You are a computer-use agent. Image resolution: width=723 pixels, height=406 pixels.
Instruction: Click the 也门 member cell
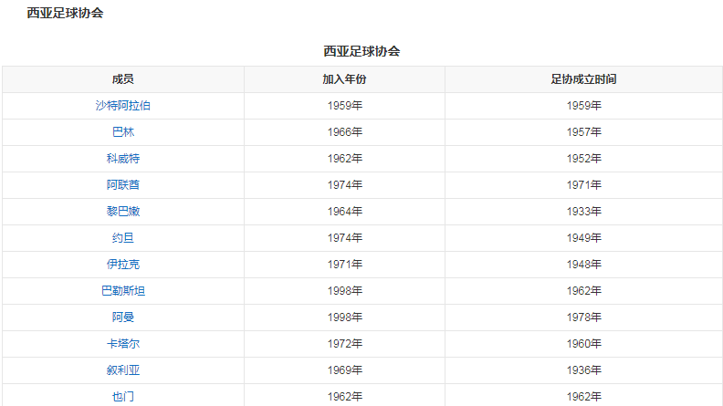pyautogui.click(x=123, y=396)
